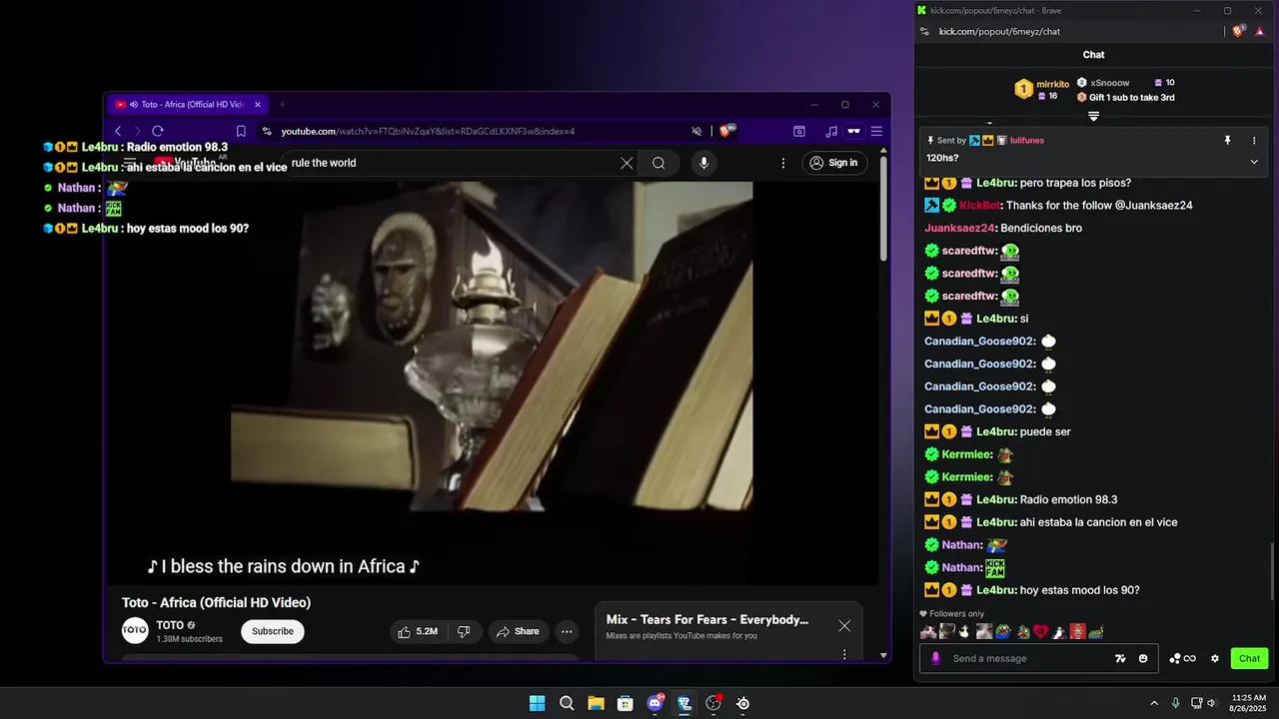Open the 7TV emote picker in chat
This screenshot has width=1279, height=719.
[1120, 658]
